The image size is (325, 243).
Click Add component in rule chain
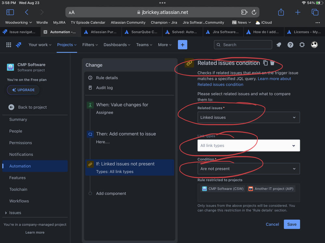111,193
